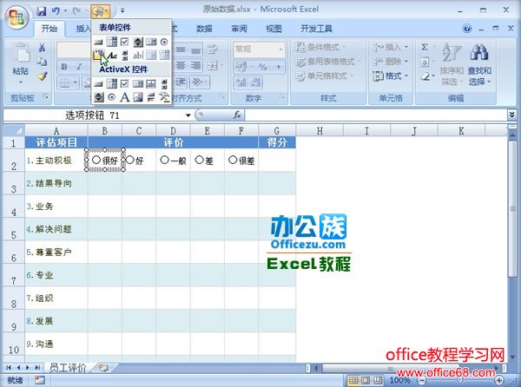521x387 pixels.
Task: Switch to Page Layout view in status bar
Action: (x=366, y=380)
